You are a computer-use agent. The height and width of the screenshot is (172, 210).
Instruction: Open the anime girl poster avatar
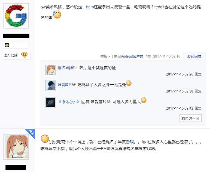point(16,147)
